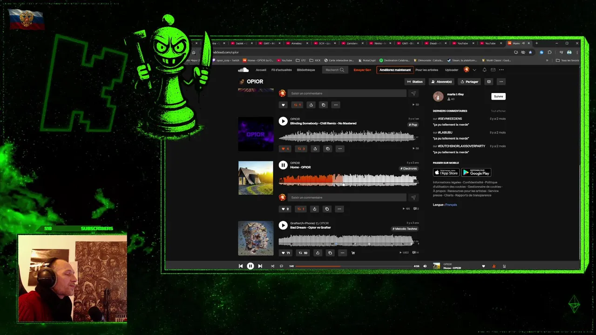Open the profile message envelope button
Viewport: 596px width, 335px height.
488,81
